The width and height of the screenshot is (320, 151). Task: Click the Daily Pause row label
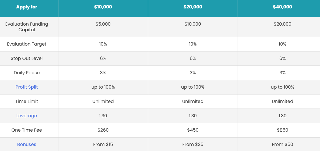click(x=27, y=73)
